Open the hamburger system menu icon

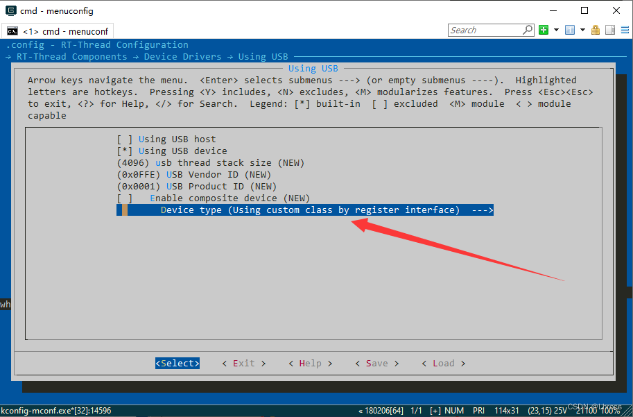(x=625, y=30)
